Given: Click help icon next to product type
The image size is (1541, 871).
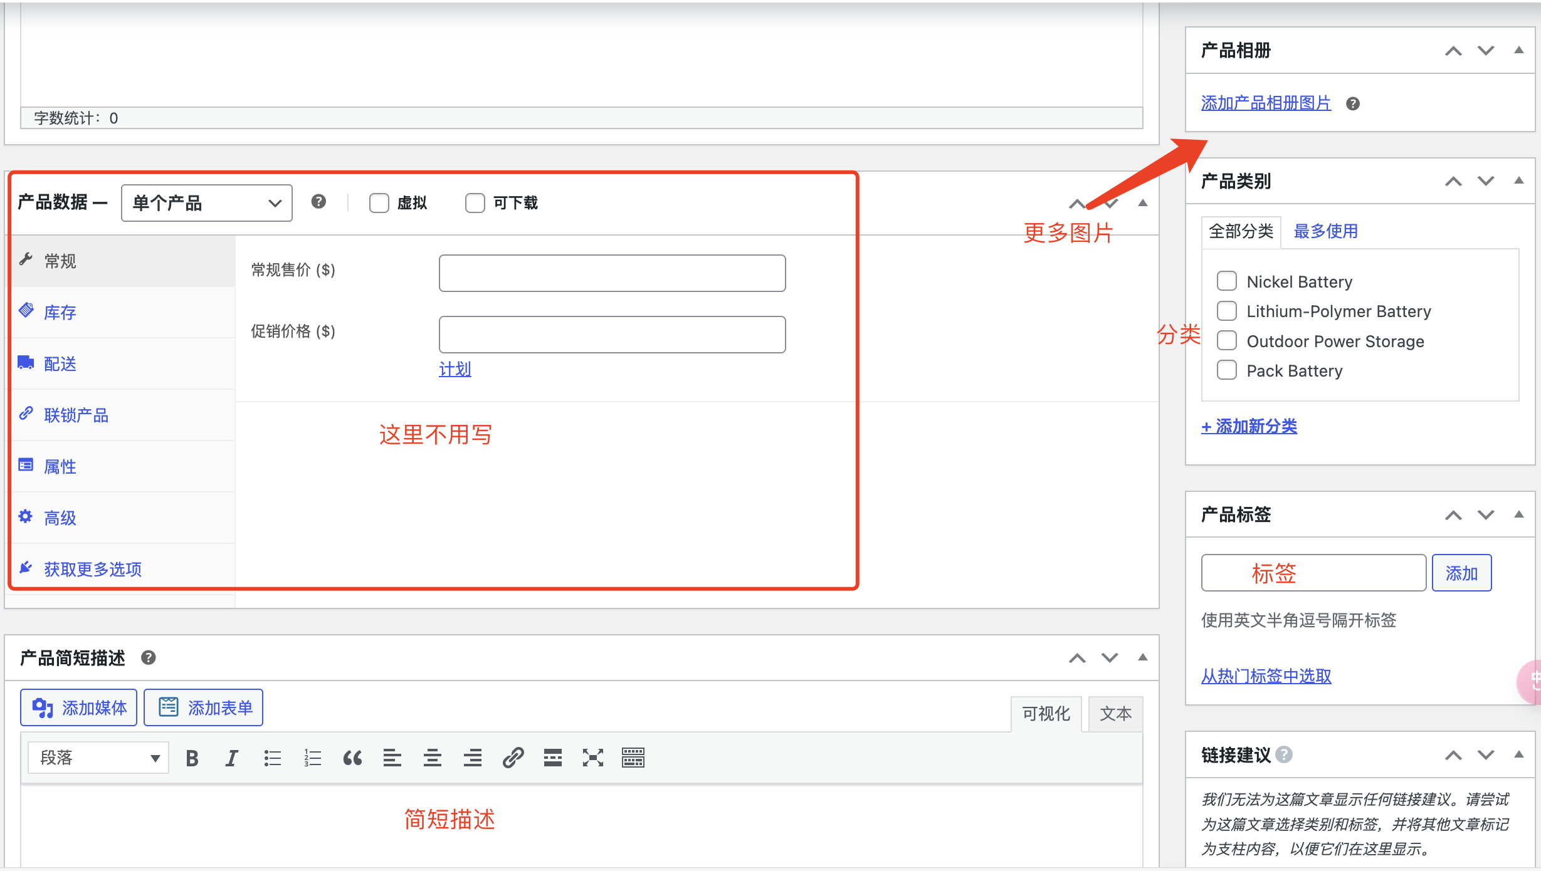Looking at the screenshot, I should [318, 202].
